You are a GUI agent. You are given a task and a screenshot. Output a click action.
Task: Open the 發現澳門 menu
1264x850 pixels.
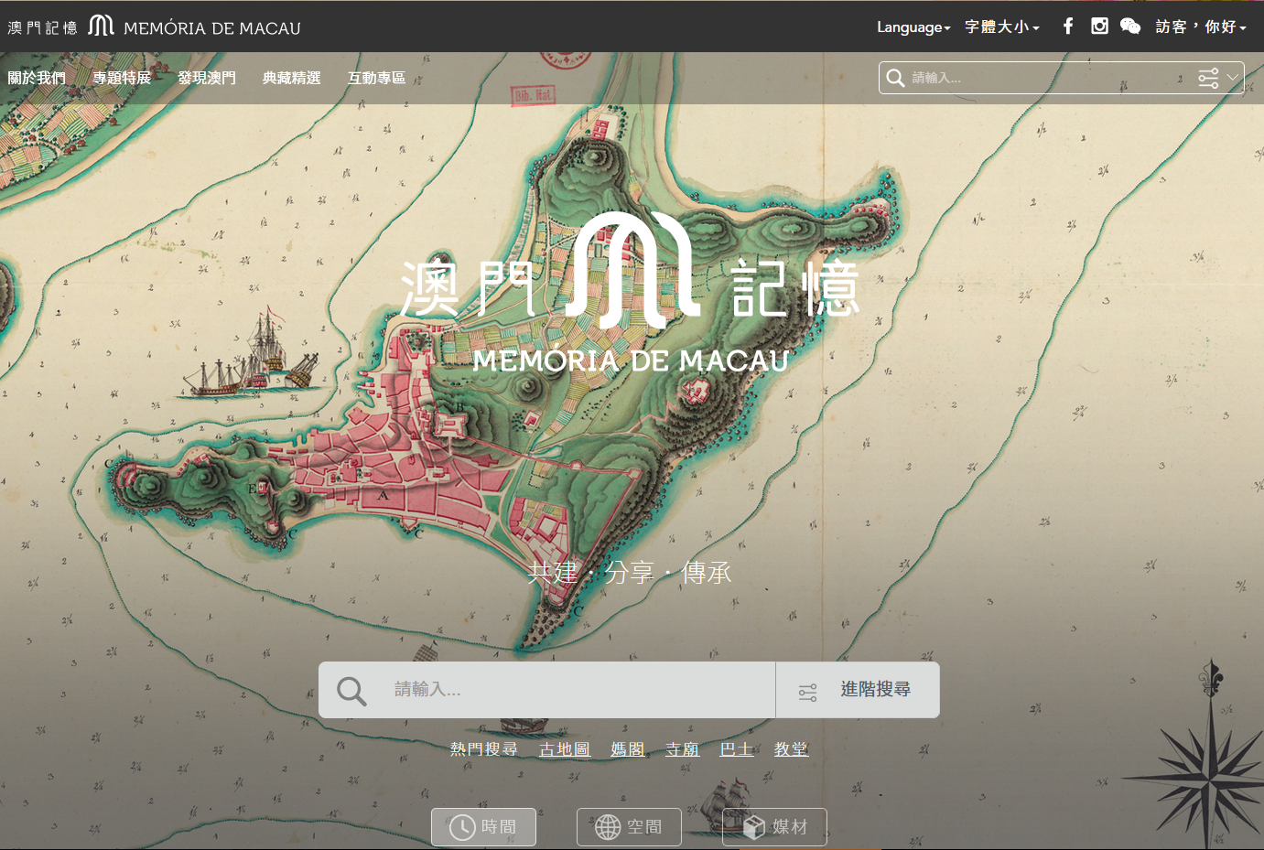tap(207, 78)
